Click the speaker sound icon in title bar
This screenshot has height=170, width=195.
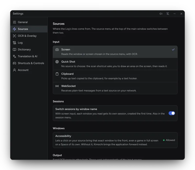pos(161,14)
